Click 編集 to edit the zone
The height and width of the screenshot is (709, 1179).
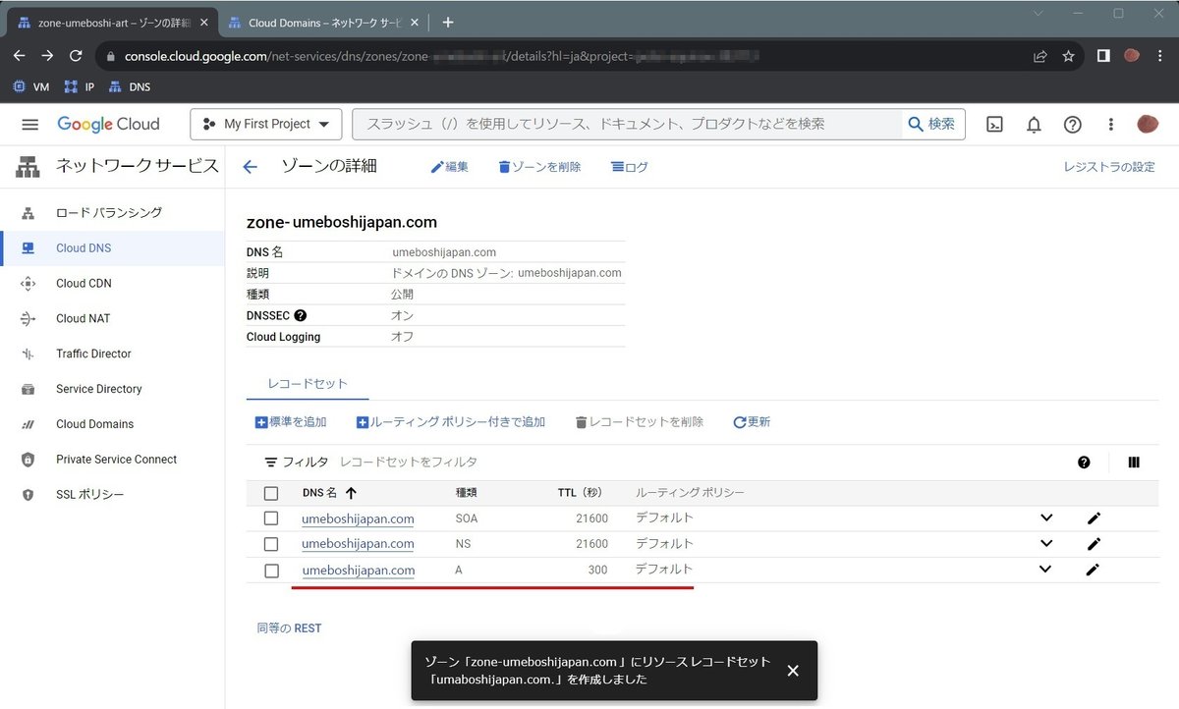tap(450, 167)
